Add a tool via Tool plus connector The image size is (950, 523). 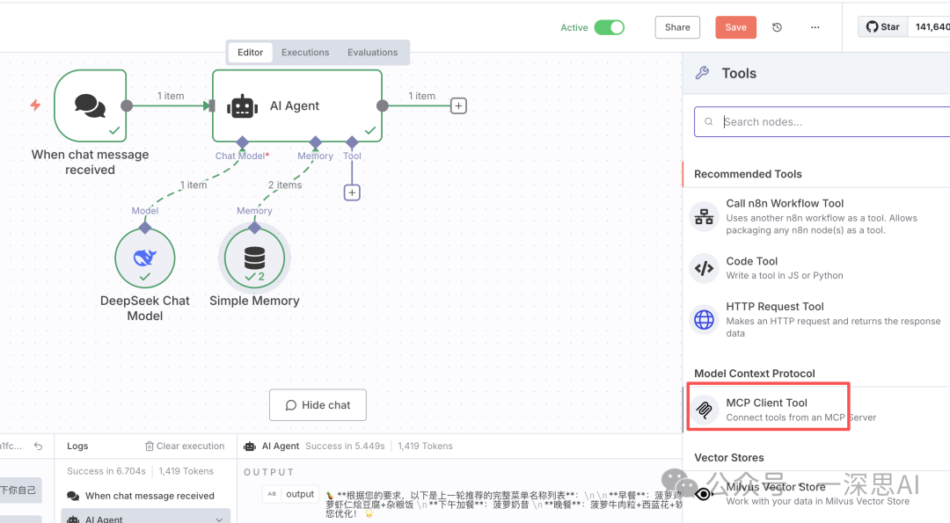(352, 192)
